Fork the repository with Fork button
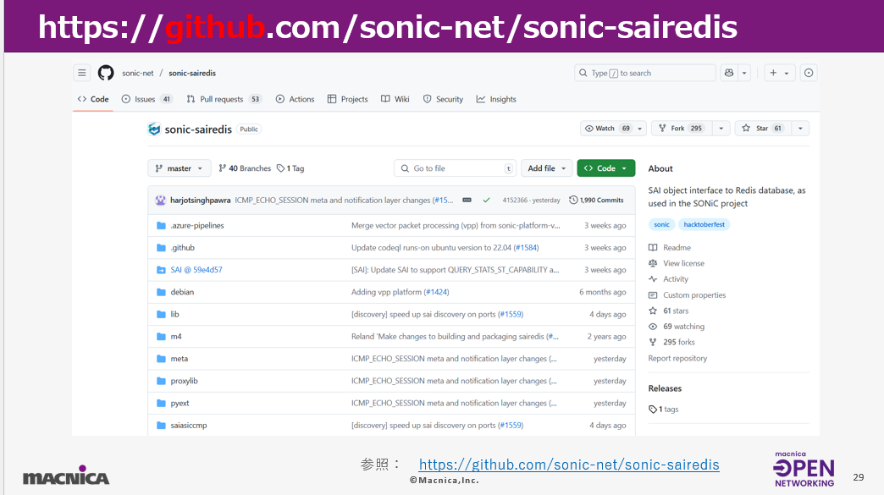Viewport: 884px width, 495px height. point(682,129)
